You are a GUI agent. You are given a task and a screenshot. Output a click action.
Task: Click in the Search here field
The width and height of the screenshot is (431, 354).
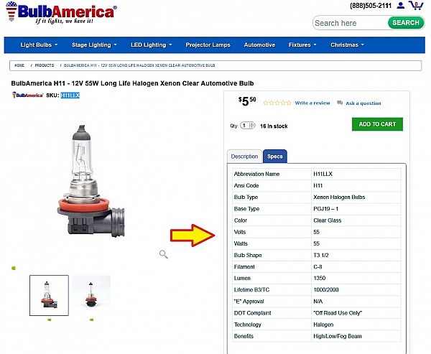(350, 23)
